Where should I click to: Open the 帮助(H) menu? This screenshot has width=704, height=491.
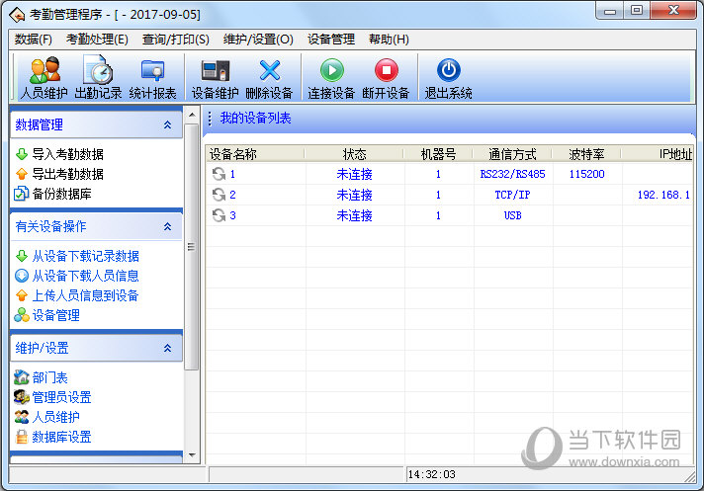click(389, 40)
